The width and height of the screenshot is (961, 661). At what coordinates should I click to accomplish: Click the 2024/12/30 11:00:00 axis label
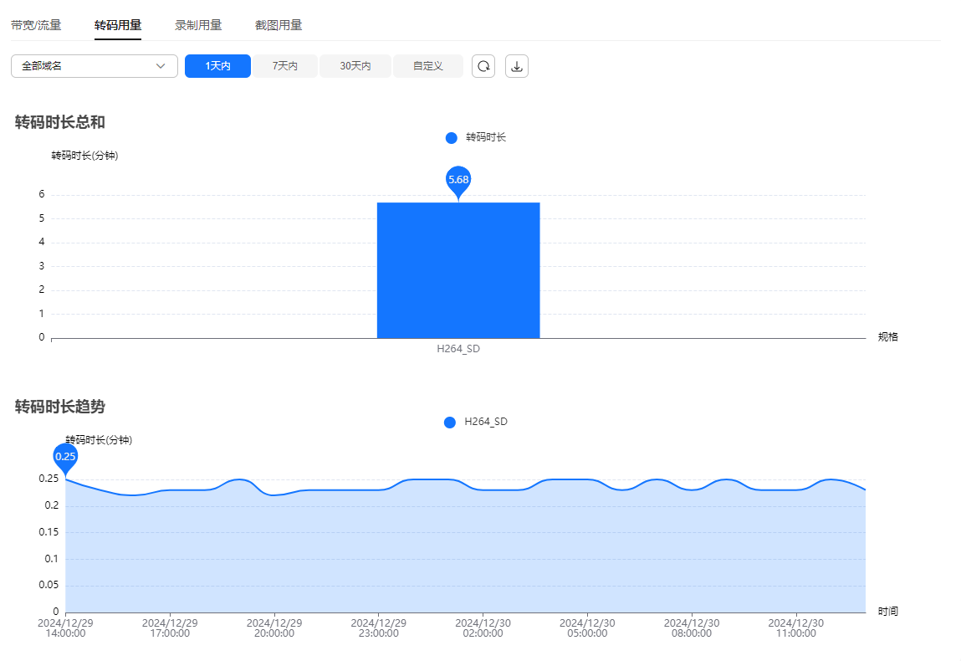pyautogui.click(x=795, y=628)
